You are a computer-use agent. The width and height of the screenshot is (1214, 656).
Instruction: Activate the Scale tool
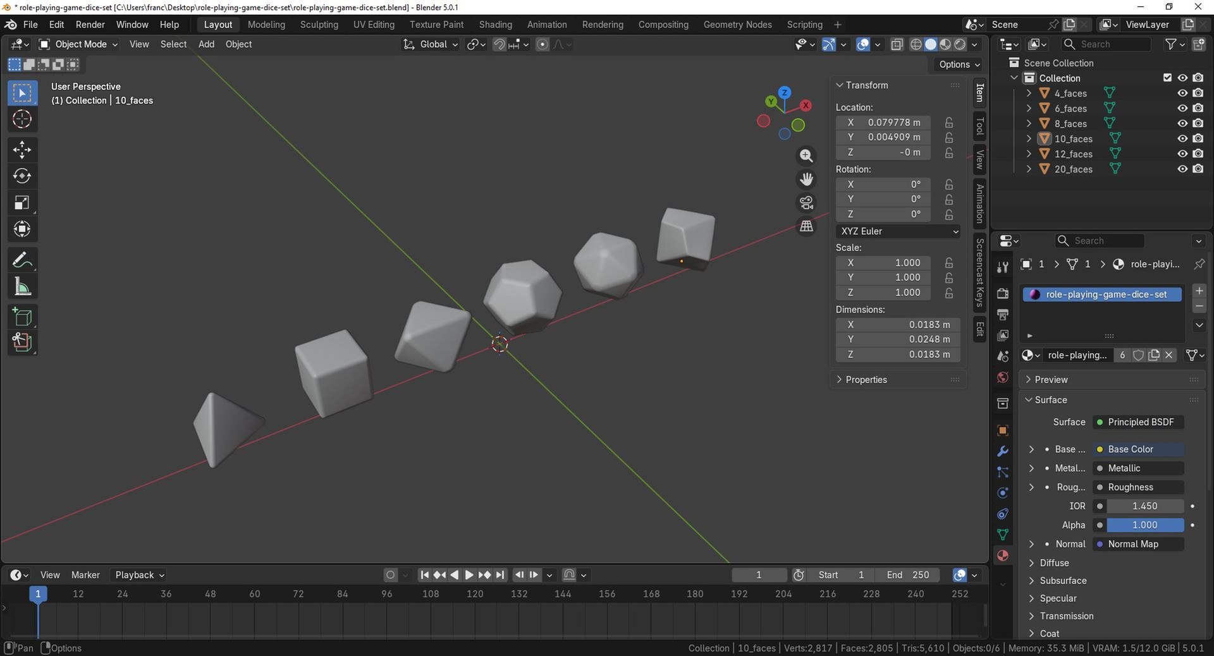pos(22,203)
